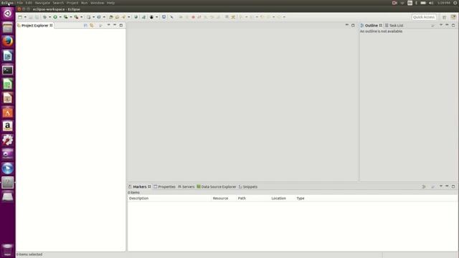Screen dimensions: 459x258
Task: Click the volume icon in the system tray
Action: click(x=431, y=3)
